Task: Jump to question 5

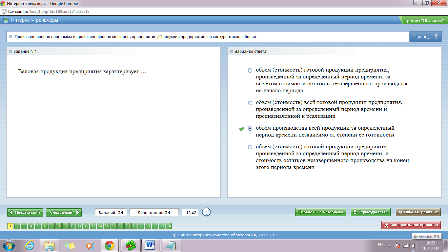Action: point(38,226)
